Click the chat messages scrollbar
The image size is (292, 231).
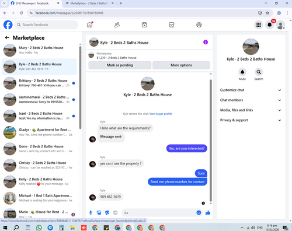tap(211, 141)
